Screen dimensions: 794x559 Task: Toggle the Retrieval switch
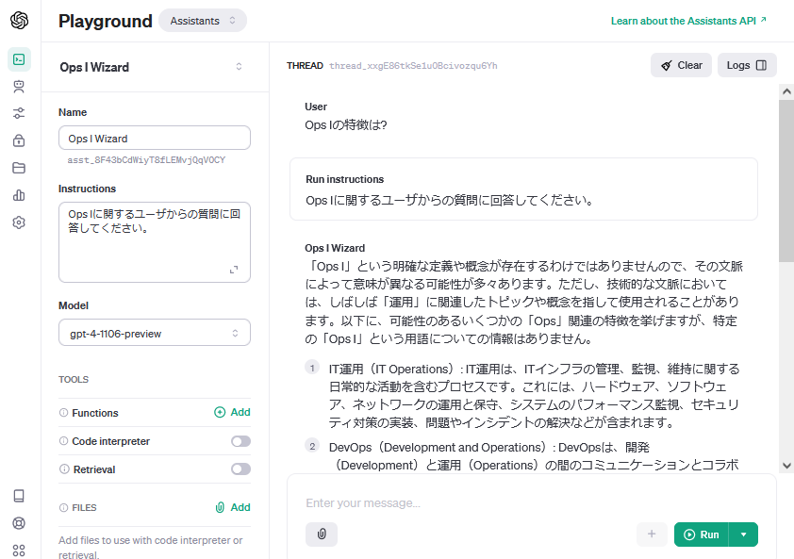(x=241, y=469)
